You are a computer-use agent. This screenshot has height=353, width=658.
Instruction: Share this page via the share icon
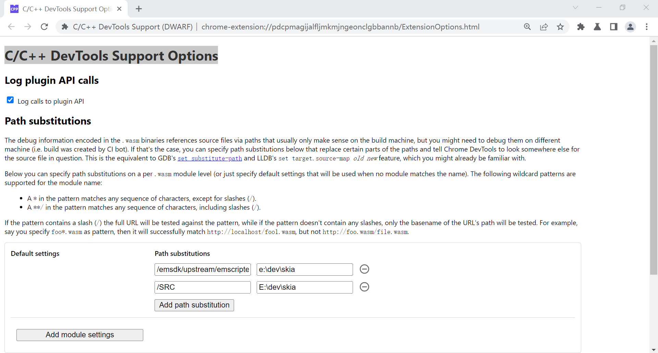544,27
